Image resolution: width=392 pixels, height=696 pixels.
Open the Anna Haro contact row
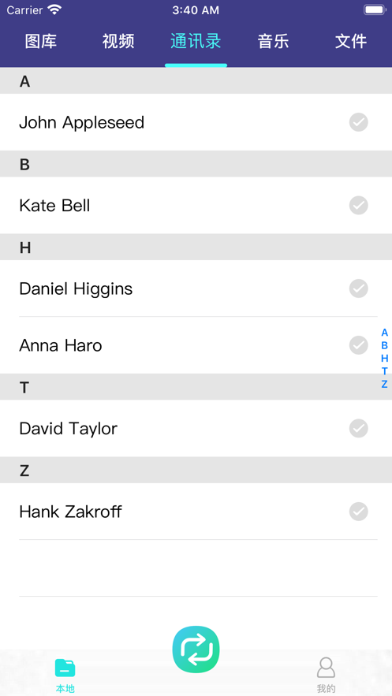196,345
